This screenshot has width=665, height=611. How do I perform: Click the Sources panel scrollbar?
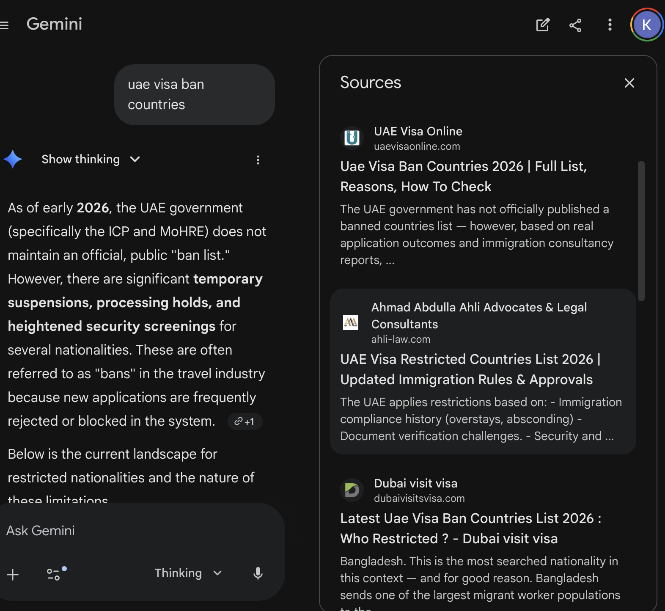pos(641,231)
